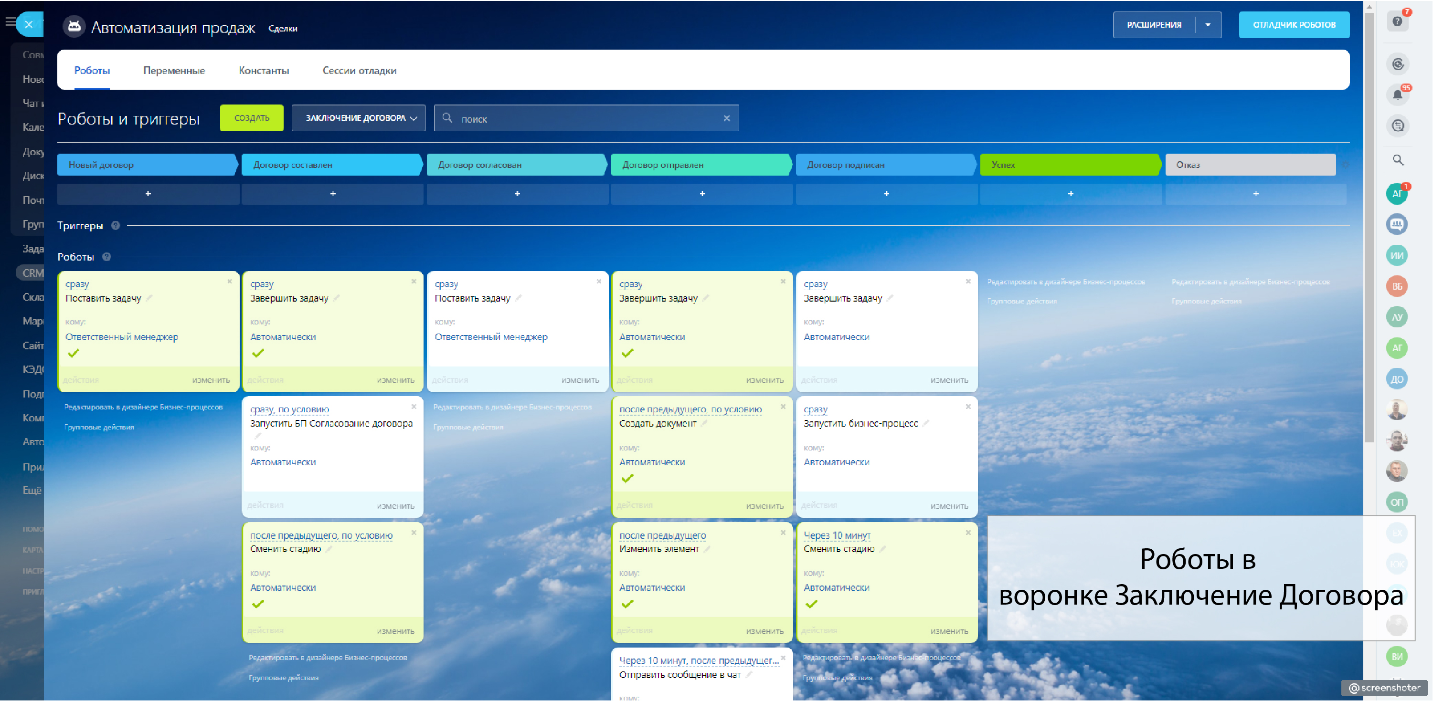Open the Расширения dropdown arrow
This screenshot has width=1433, height=701.
(x=1208, y=24)
